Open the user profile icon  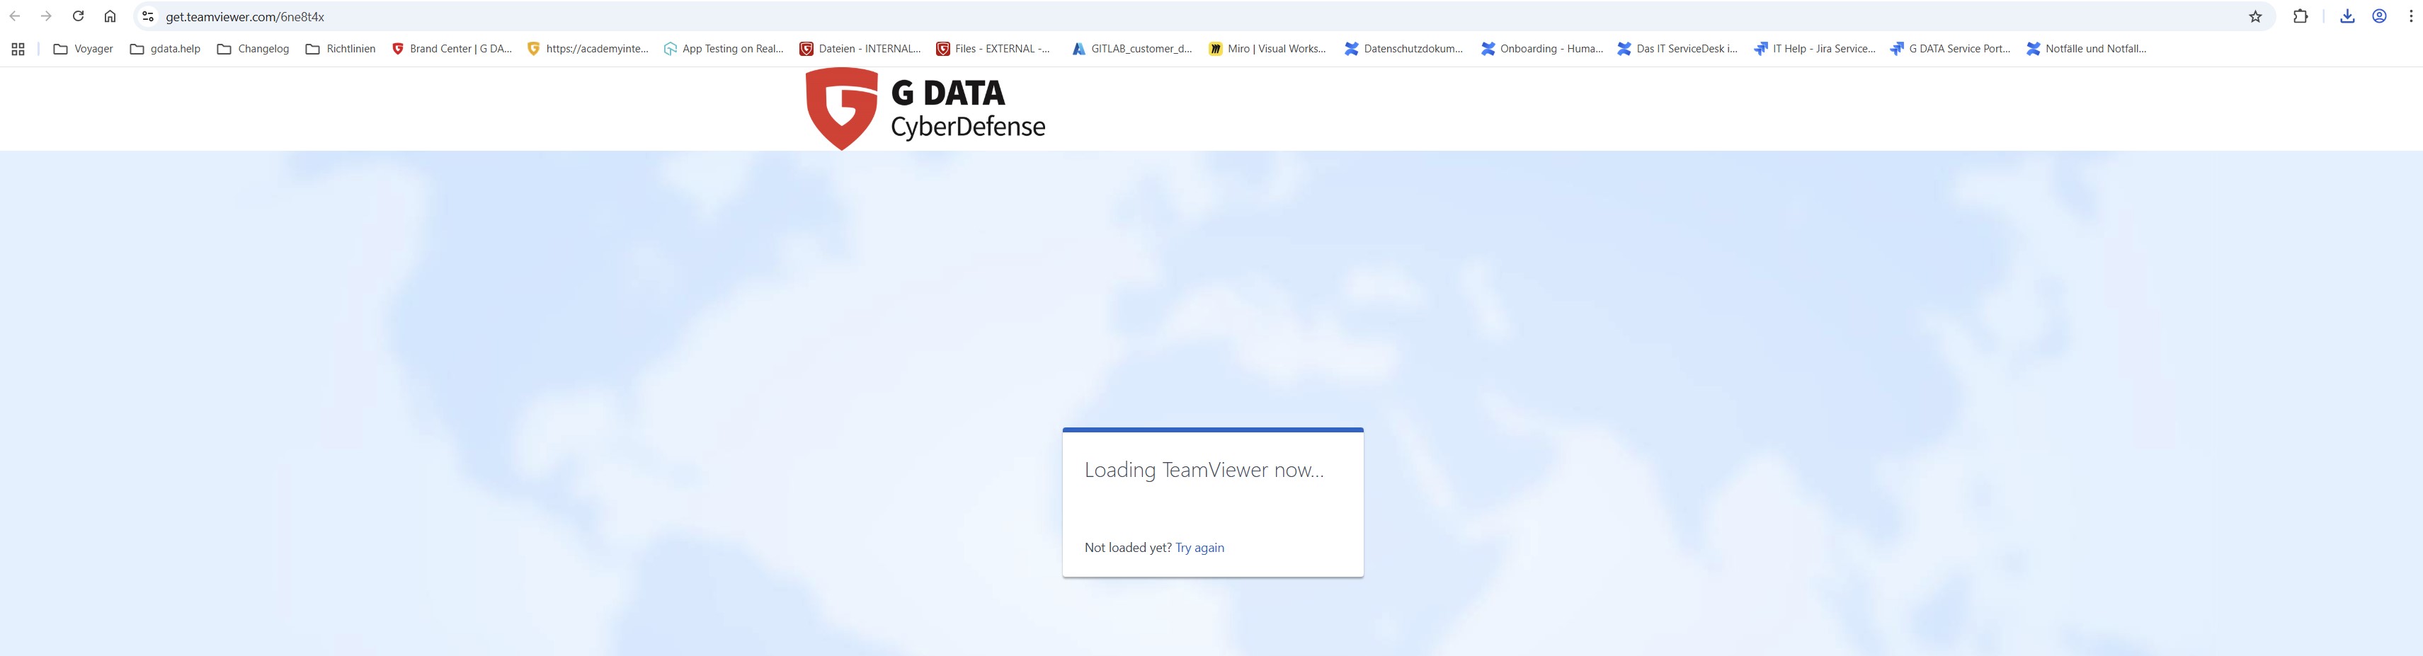2380,16
